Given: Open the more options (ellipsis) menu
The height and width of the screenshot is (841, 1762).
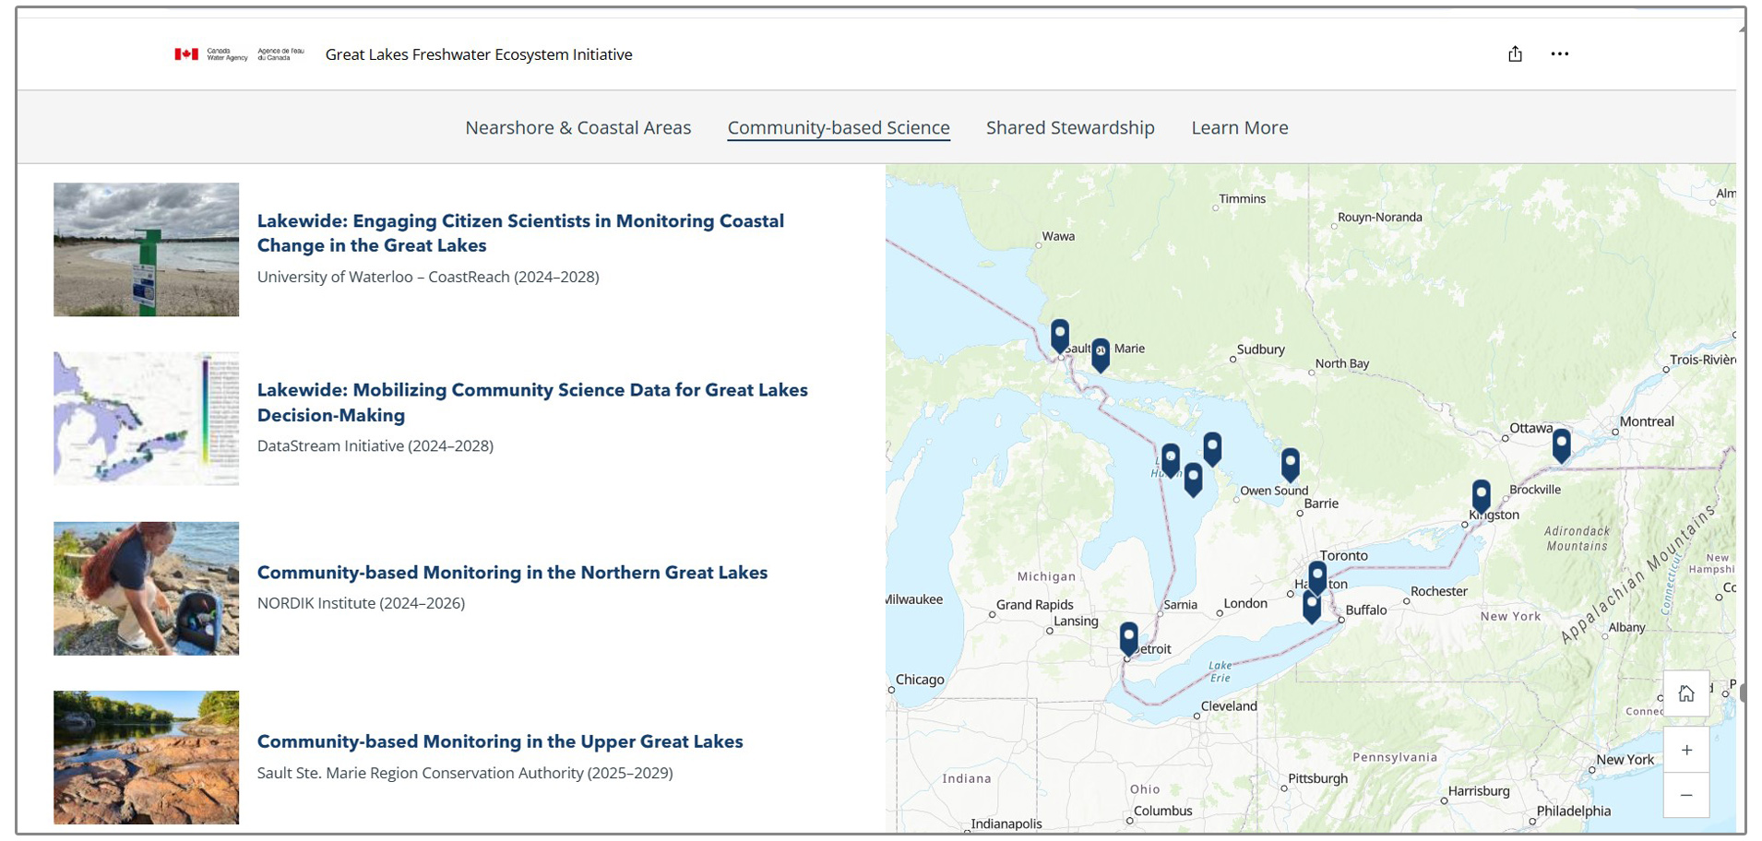Looking at the screenshot, I should pos(1560,53).
